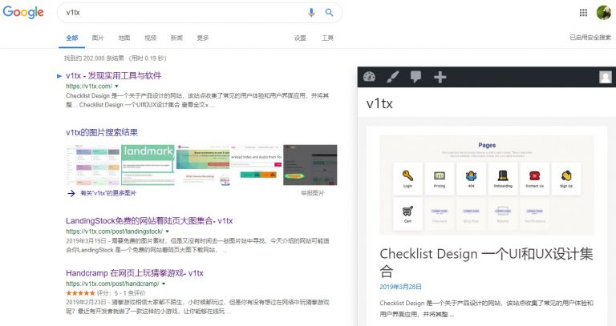Viewport: 616px width, 326px height.
Task: Select the 全部 tab
Action: coord(72,38)
